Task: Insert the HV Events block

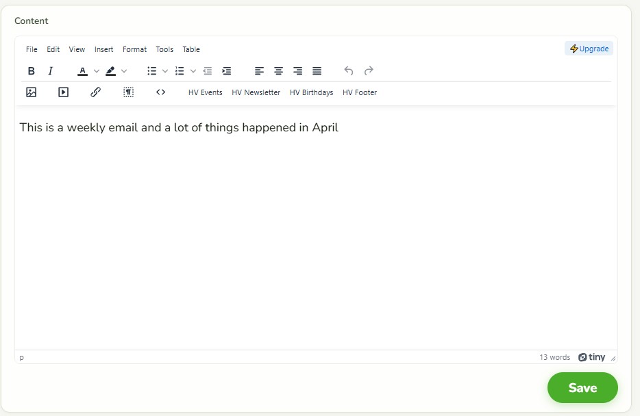Action: point(206,92)
